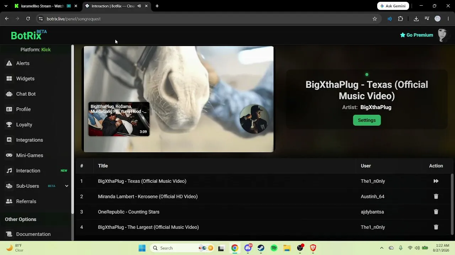455x255 pixels.
Task: Open Integrations section
Action: click(x=30, y=140)
